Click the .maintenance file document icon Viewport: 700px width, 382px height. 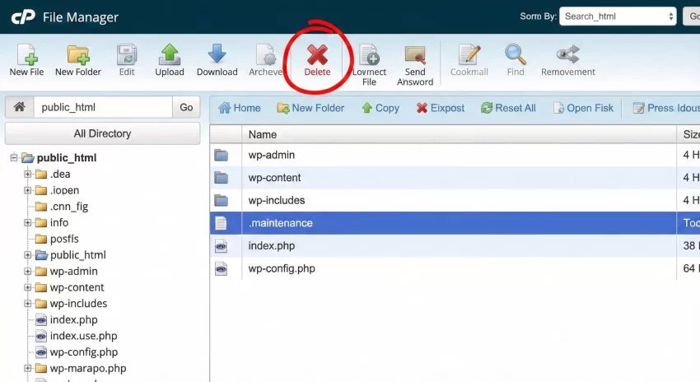click(x=221, y=223)
